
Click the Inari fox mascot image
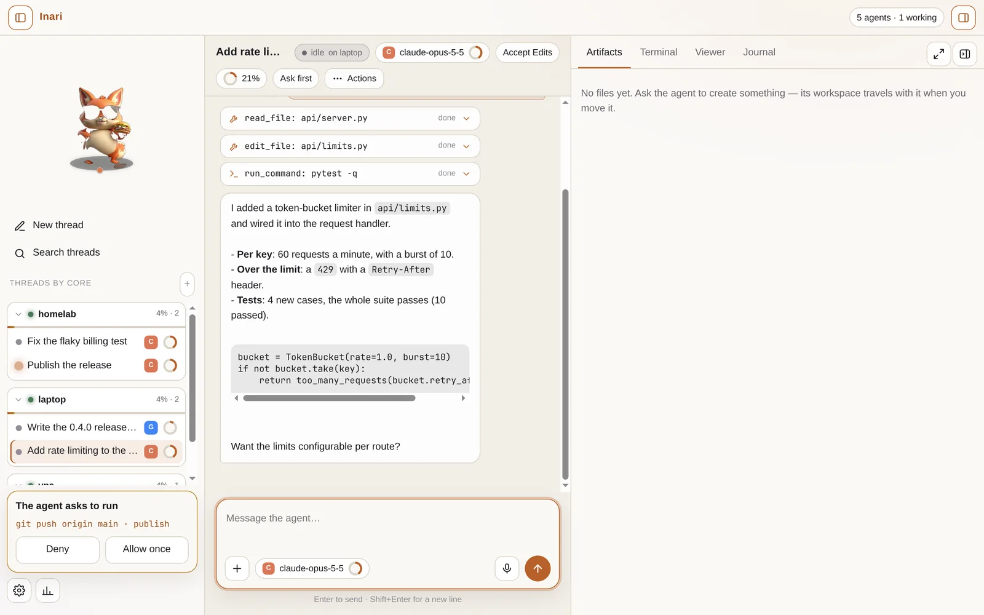pos(102,129)
